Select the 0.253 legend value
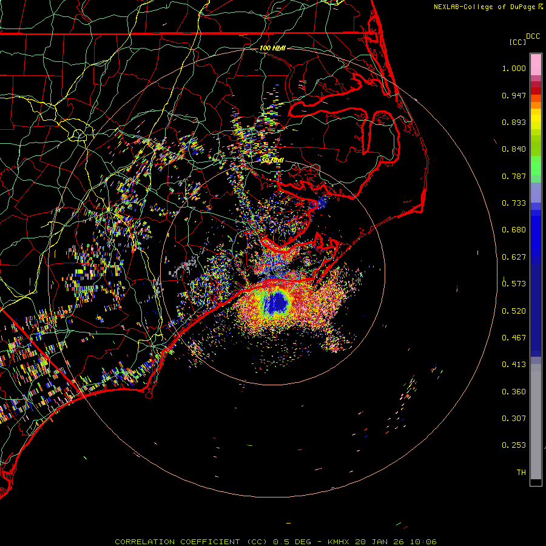This screenshot has width=546, height=546. 514,445
